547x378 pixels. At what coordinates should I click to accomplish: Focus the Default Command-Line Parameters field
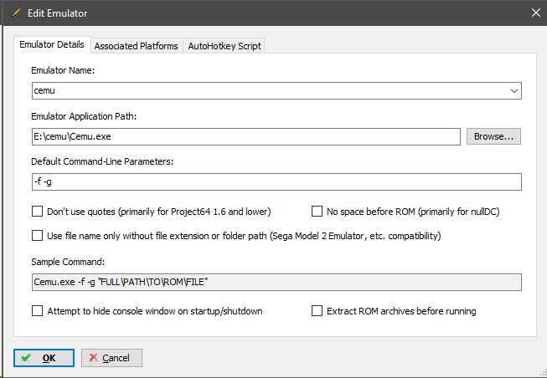click(x=276, y=181)
